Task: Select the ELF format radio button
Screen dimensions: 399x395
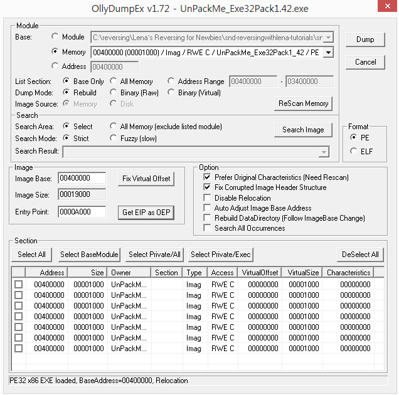Action: tap(353, 151)
